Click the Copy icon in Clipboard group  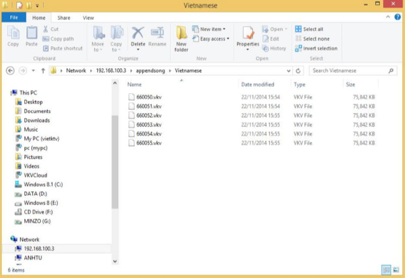[x=13, y=36]
